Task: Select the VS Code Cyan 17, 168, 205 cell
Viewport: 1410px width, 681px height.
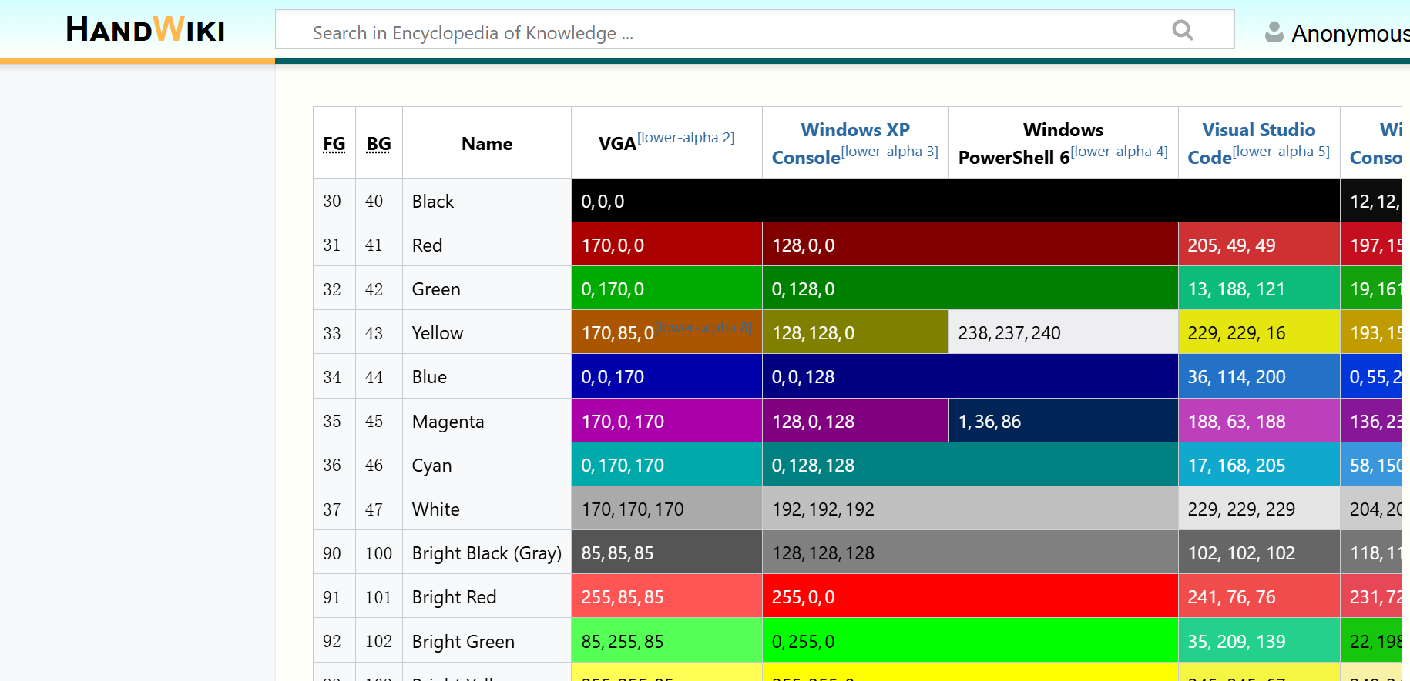Action: (x=1259, y=465)
